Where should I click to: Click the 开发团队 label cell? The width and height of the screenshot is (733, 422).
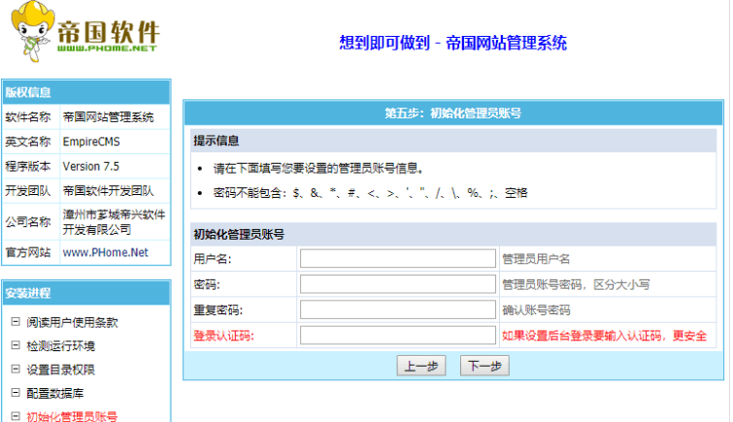pos(31,191)
